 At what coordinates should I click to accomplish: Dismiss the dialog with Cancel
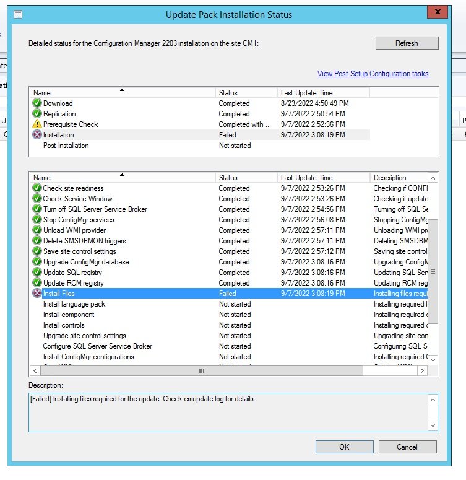(x=407, y=447)
